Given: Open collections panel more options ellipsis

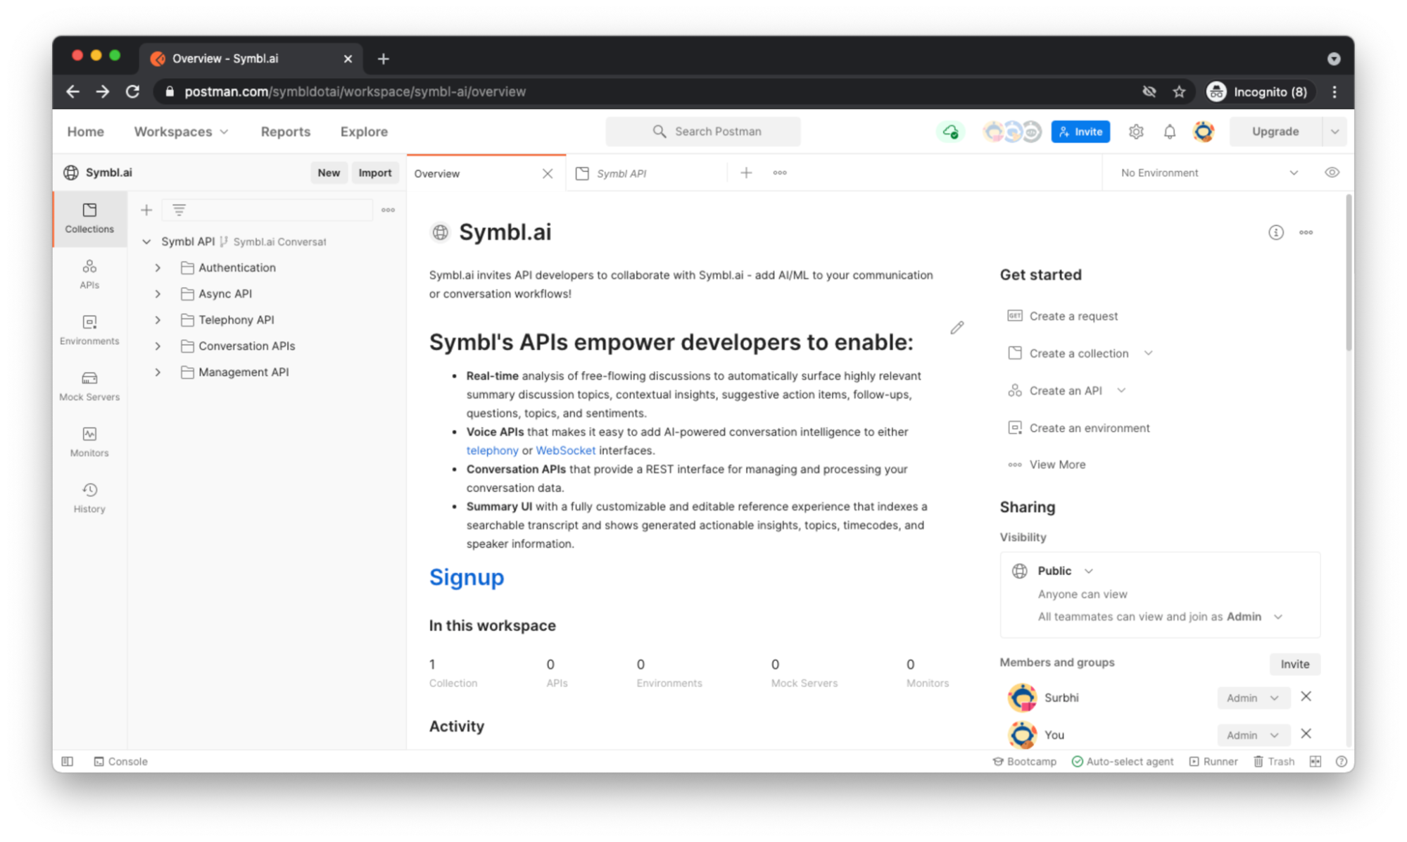Looking at the screenshot, I should tap(388, 210).
